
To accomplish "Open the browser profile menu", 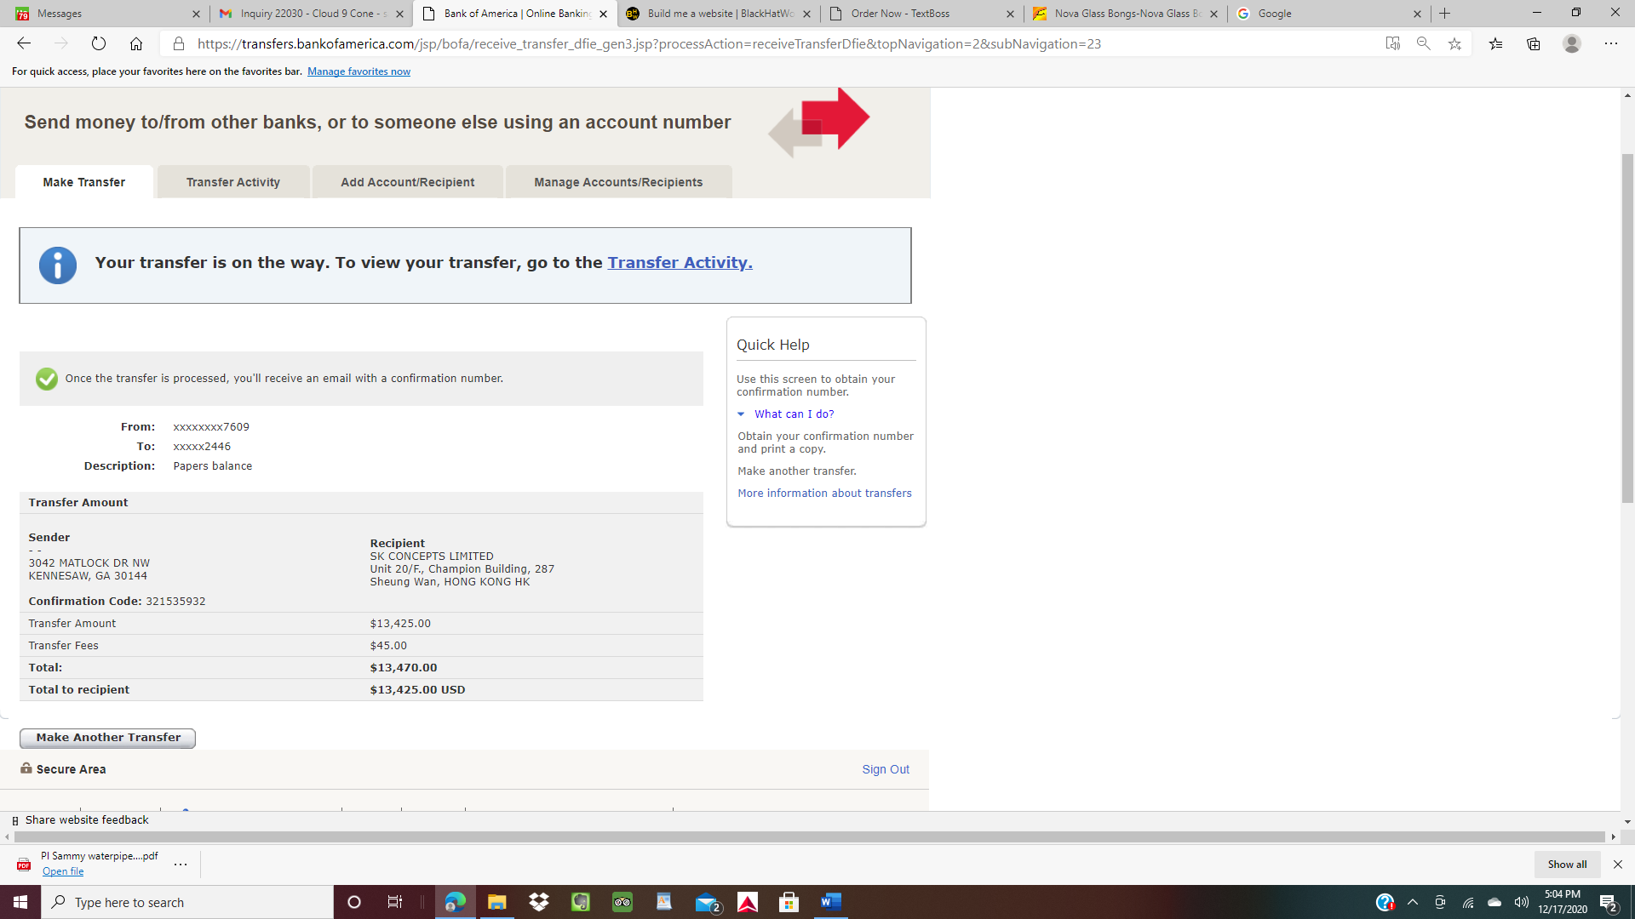I will coord(1572,43).
